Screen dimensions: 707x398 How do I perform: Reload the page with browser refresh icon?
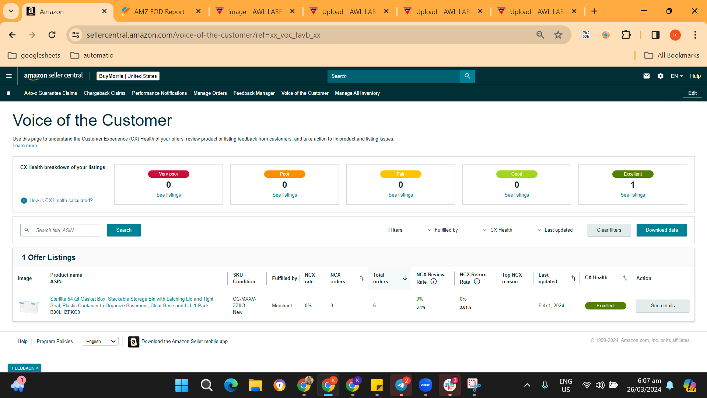click(x=52, y=35)
